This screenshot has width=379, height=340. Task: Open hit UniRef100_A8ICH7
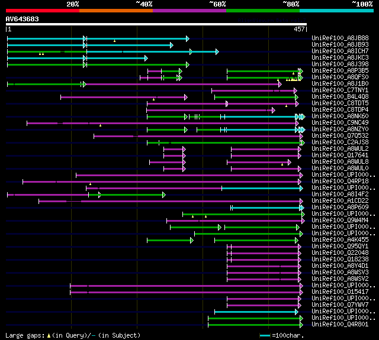(x=340, y=51)
